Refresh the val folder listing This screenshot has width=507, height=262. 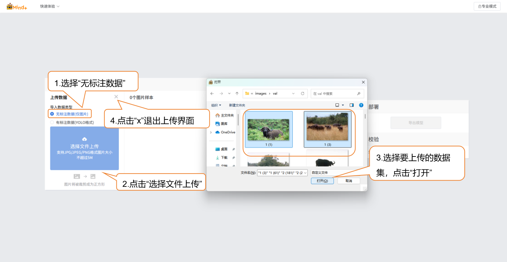click(x=303, y=94)
